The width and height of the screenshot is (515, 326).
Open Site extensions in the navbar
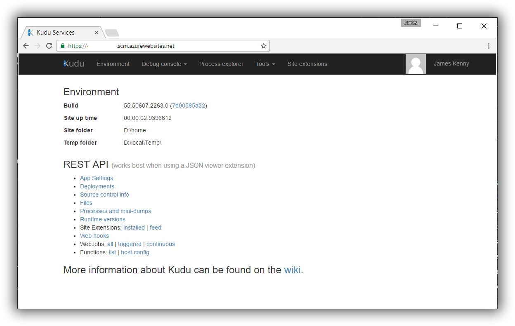click(x=307, y=64)
